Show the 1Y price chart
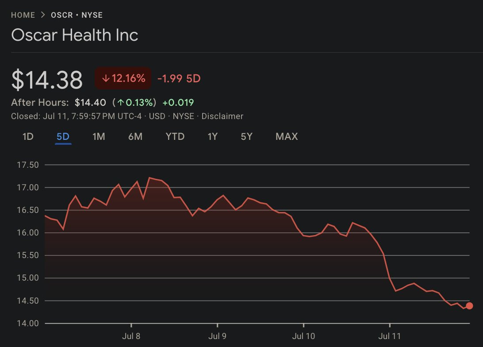483x347 pixels. pos(213,137)
